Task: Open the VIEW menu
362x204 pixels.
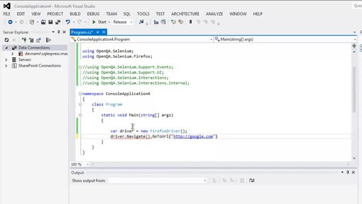Action: click(36, 14)
